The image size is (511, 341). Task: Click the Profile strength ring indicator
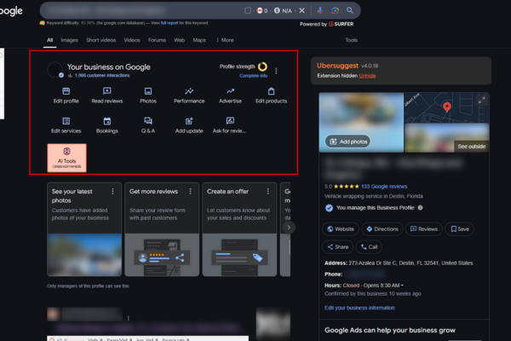pyautogui.click(x=262, y=66)
